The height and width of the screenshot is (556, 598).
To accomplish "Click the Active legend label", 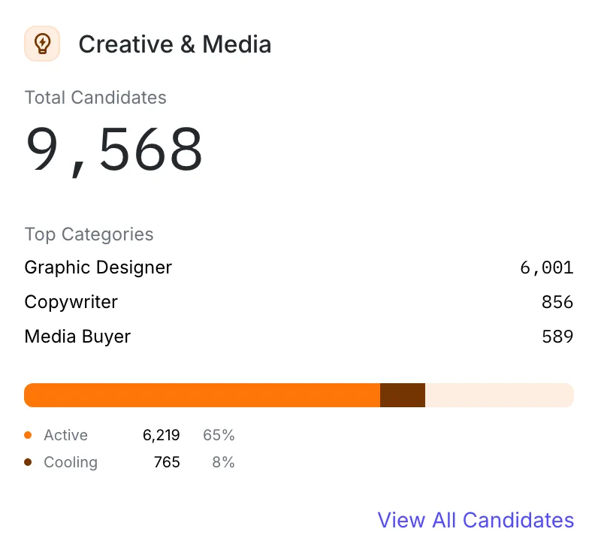I will coord(66,435).
